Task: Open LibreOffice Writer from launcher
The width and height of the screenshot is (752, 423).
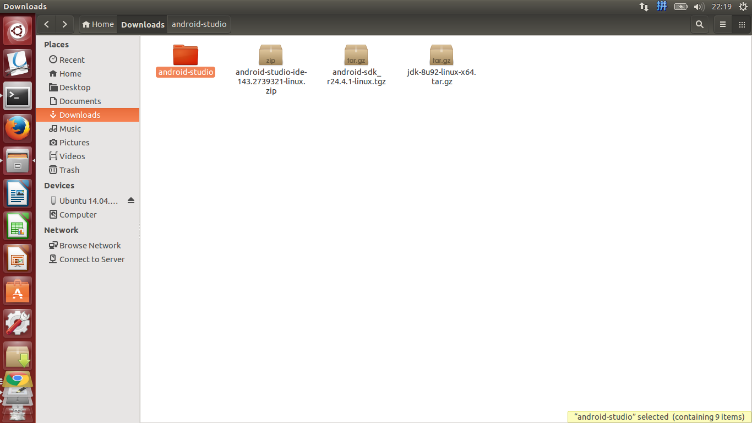Action: pos(18,193)
